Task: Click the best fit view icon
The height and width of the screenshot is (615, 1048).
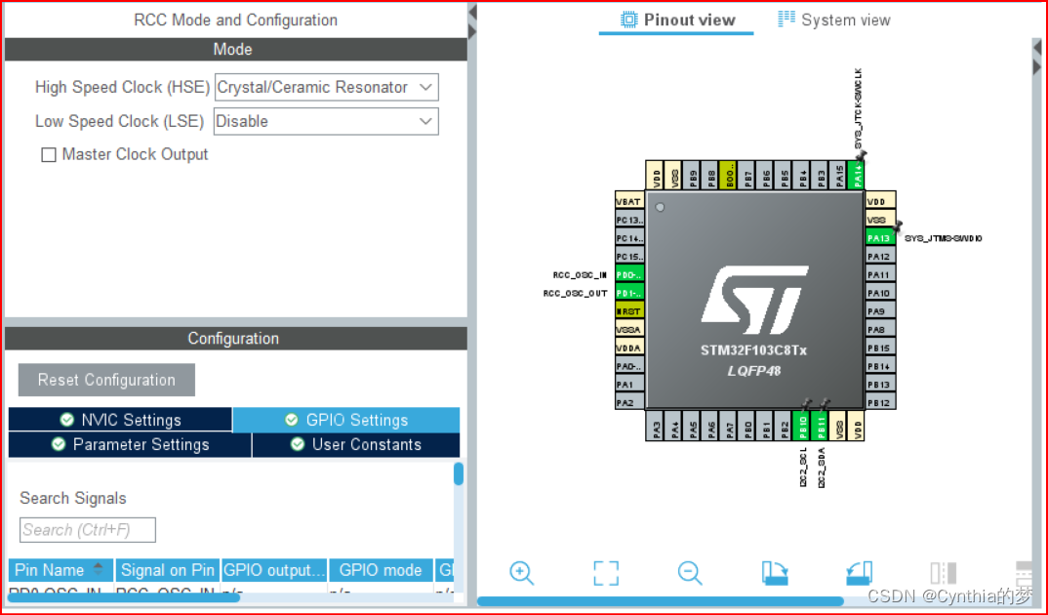Action: pyautogui.click(x=606, y=573)
